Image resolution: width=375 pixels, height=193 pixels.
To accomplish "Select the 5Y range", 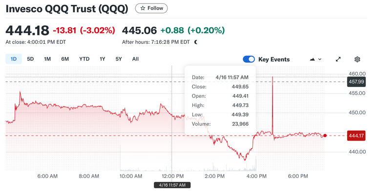I will tap(119, 59).
